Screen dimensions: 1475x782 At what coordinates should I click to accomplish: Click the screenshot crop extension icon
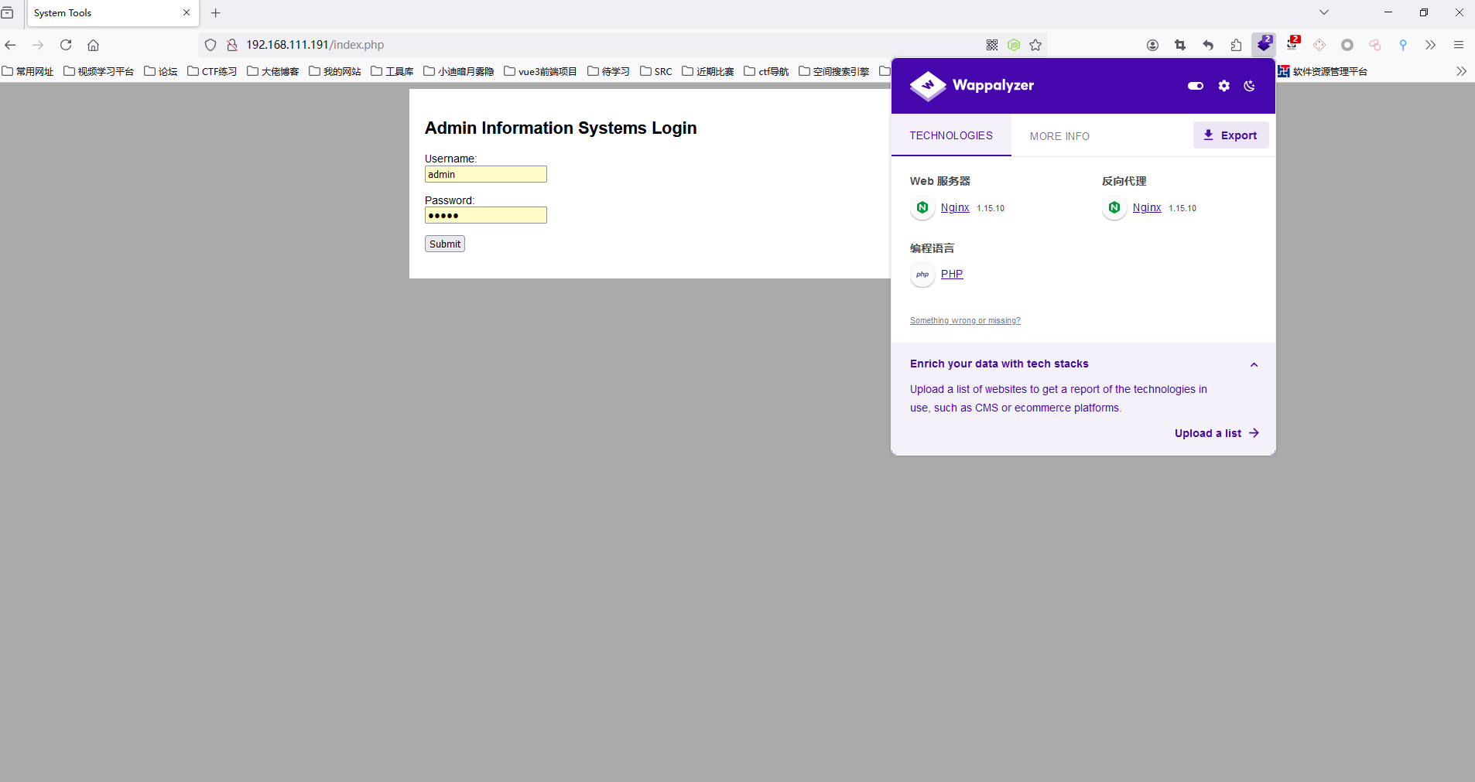pyautogui.click(x=1180, y=45)
